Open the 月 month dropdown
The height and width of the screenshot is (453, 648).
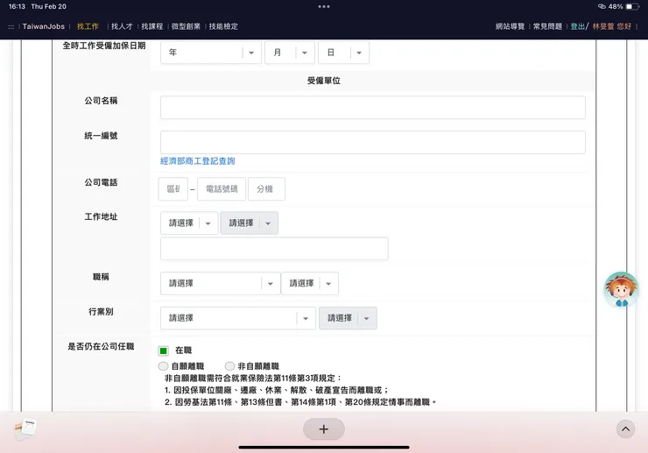point(289,53)
